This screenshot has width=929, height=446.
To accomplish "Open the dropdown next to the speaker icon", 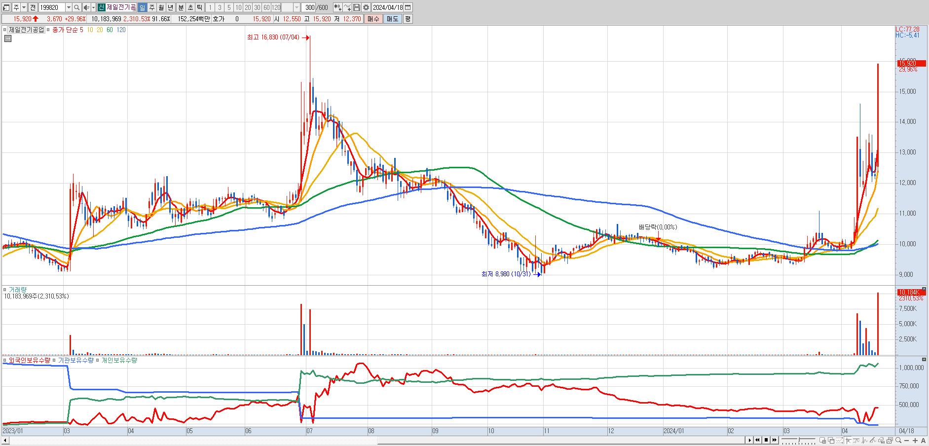I will pyautogui.click(x=93, y=7).
